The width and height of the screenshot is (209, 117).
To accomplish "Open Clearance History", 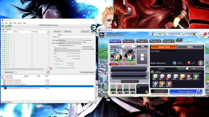I will click(130, 81).
